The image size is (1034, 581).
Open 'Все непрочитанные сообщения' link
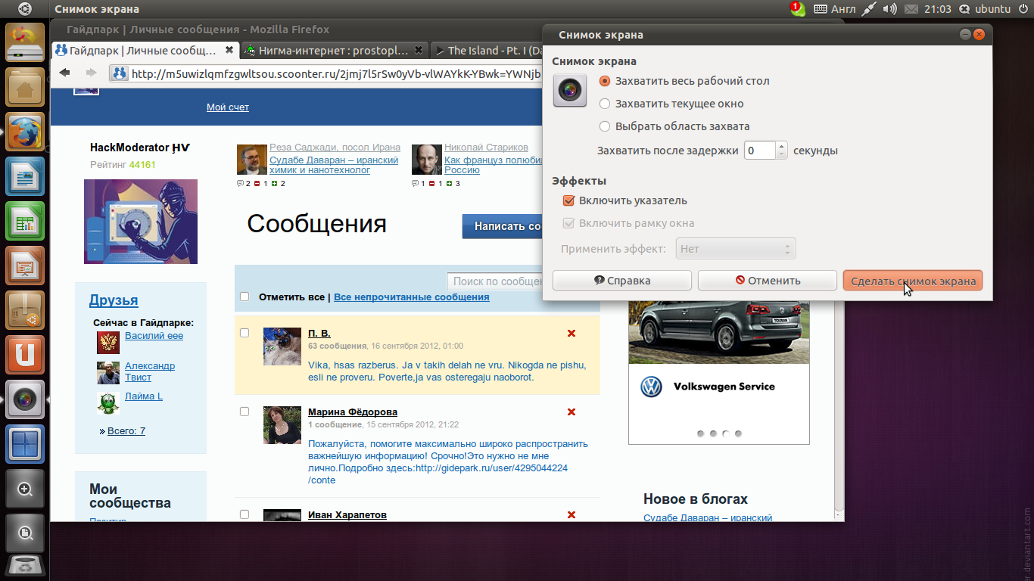point(412,297)
